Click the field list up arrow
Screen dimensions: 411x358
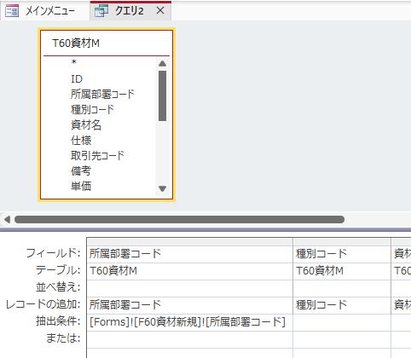coord(162,63)
